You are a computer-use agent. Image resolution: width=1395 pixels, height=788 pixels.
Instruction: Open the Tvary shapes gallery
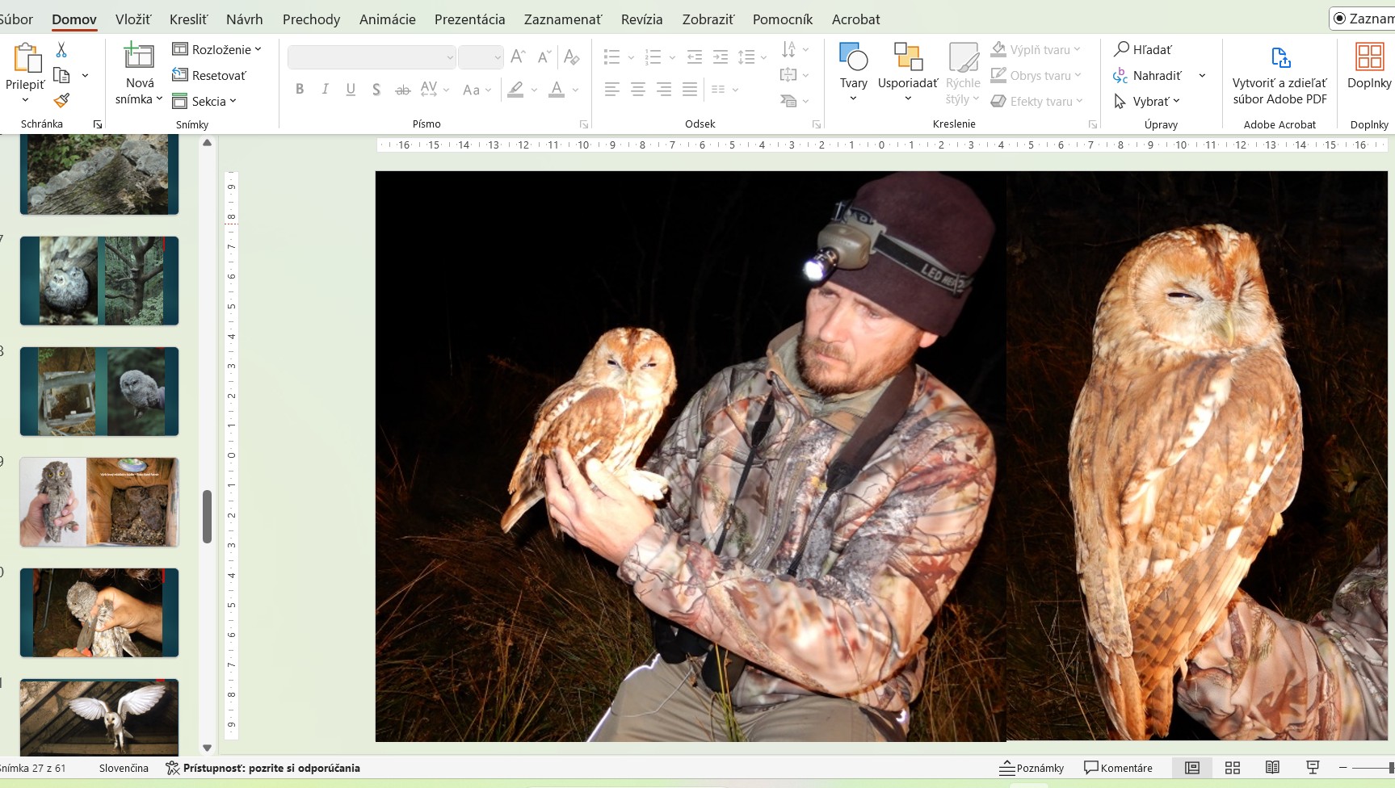pyautogui.click(x=853, y=58)
